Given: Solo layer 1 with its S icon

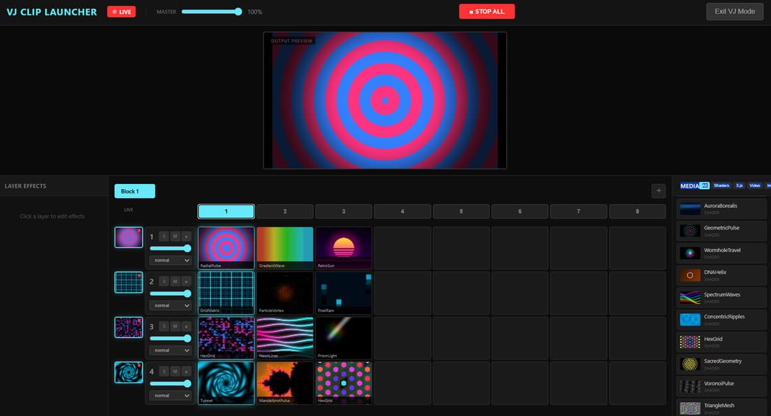Looking at the screenshot, I should pos(162,237).
